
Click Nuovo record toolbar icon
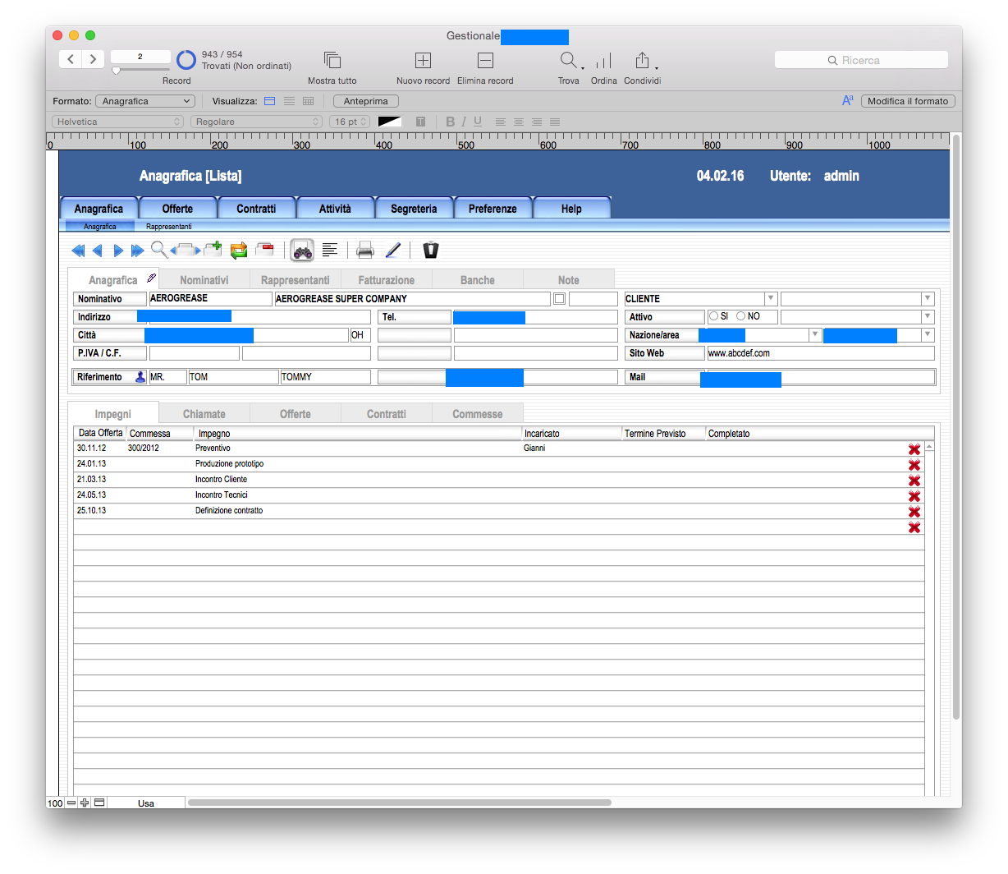coord(423,61)
